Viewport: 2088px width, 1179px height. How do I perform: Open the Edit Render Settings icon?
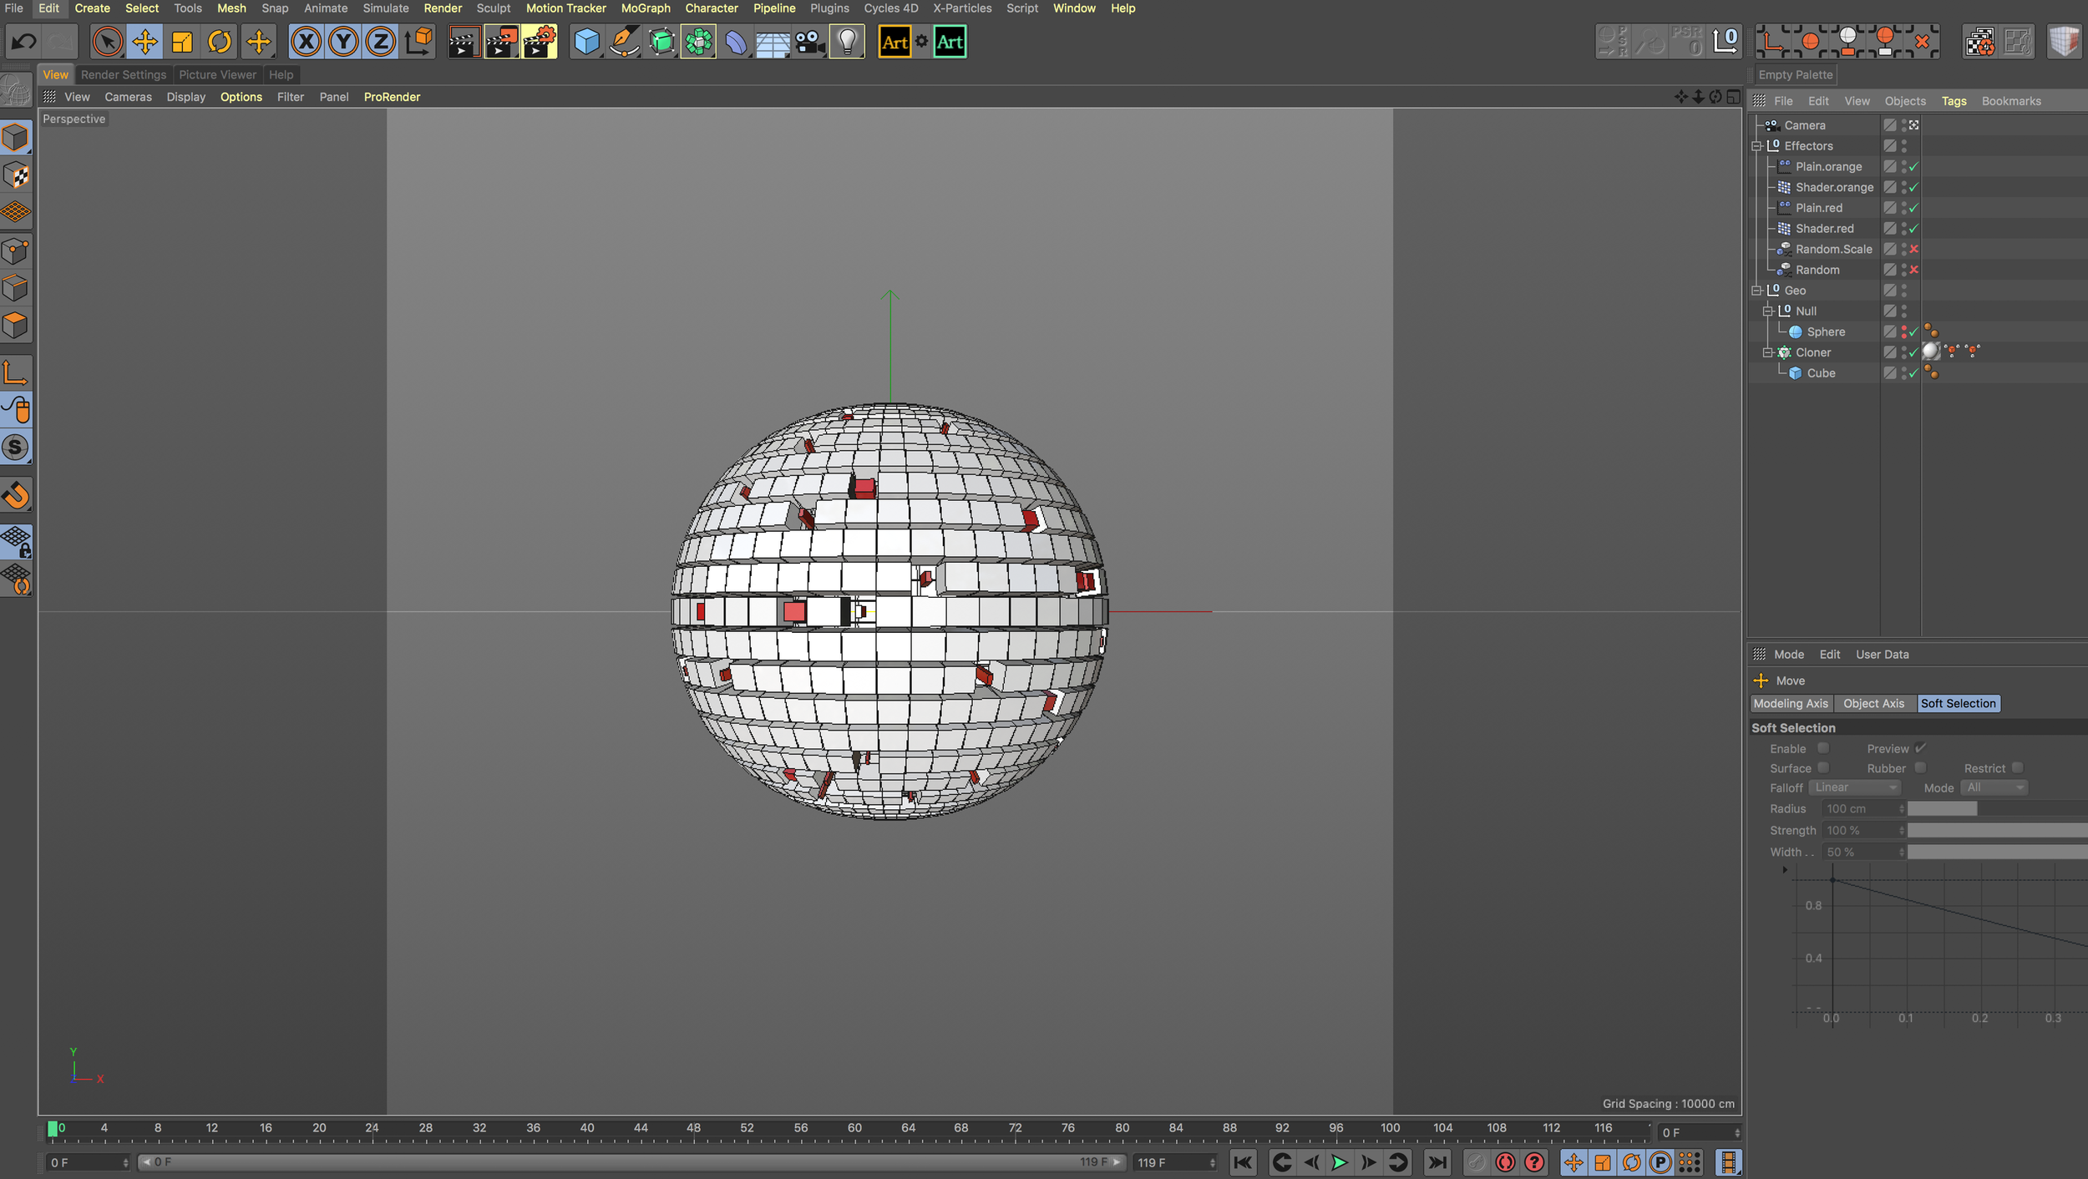(x=539, y=42)
